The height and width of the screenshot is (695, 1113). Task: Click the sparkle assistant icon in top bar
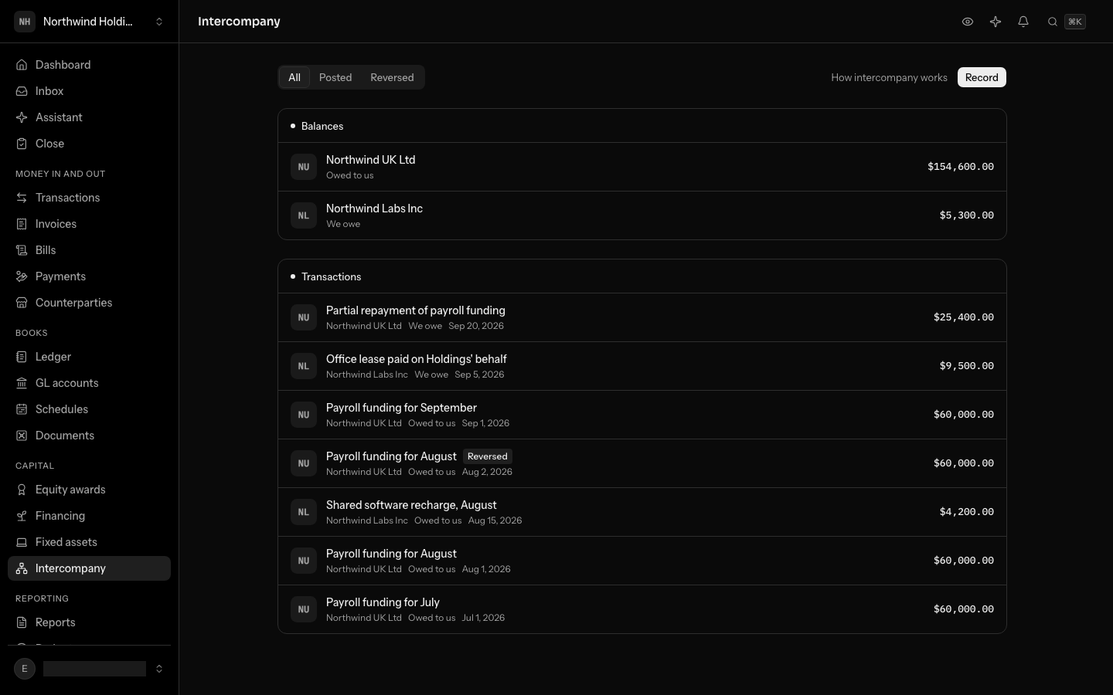pyautogui.click(x=996, y=22)
